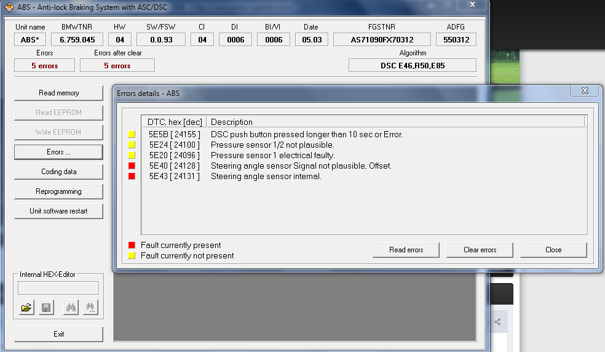
Task: Click the green photo thumbnail in background
Action: tap(505, 66)
